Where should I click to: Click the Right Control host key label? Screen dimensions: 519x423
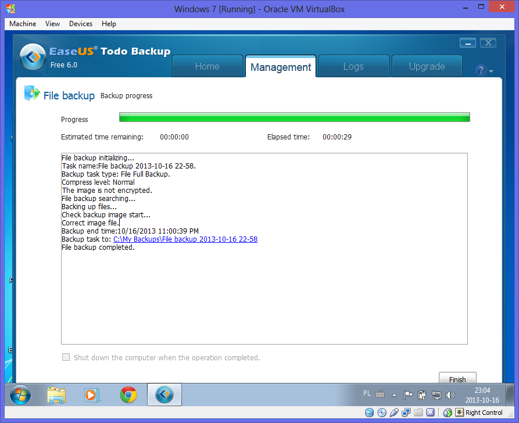tap(484, 413)
